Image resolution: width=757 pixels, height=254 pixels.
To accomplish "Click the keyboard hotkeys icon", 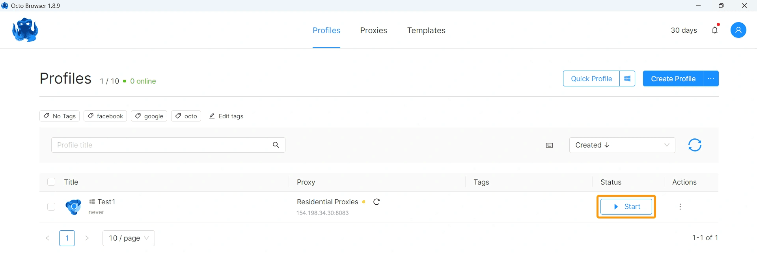I will (549, 146).
